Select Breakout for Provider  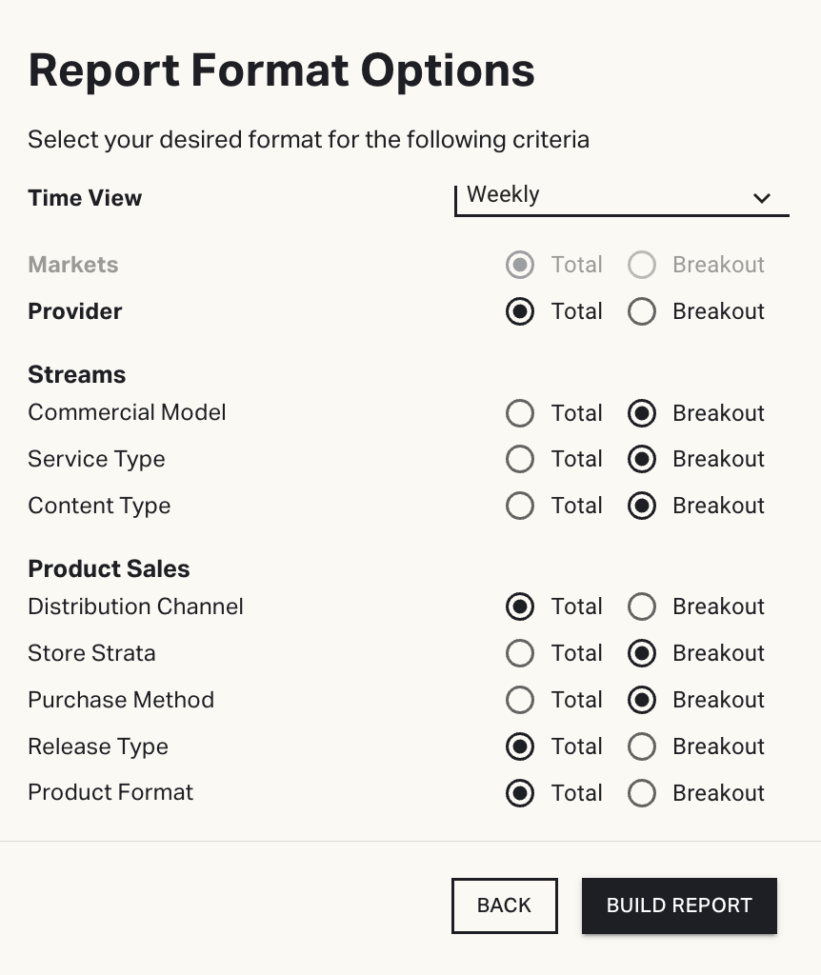[642, 312]
